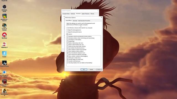Open the blue window-shaped desktop shortcut
177x99 pixels.
(4, 72)
